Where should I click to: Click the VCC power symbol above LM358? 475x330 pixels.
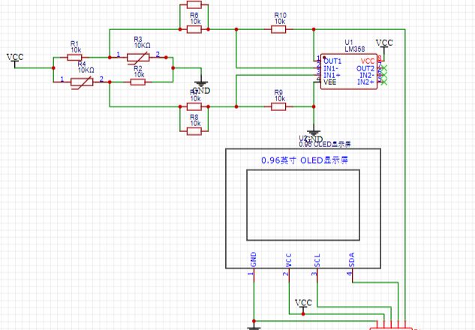(x=384, y=46)
